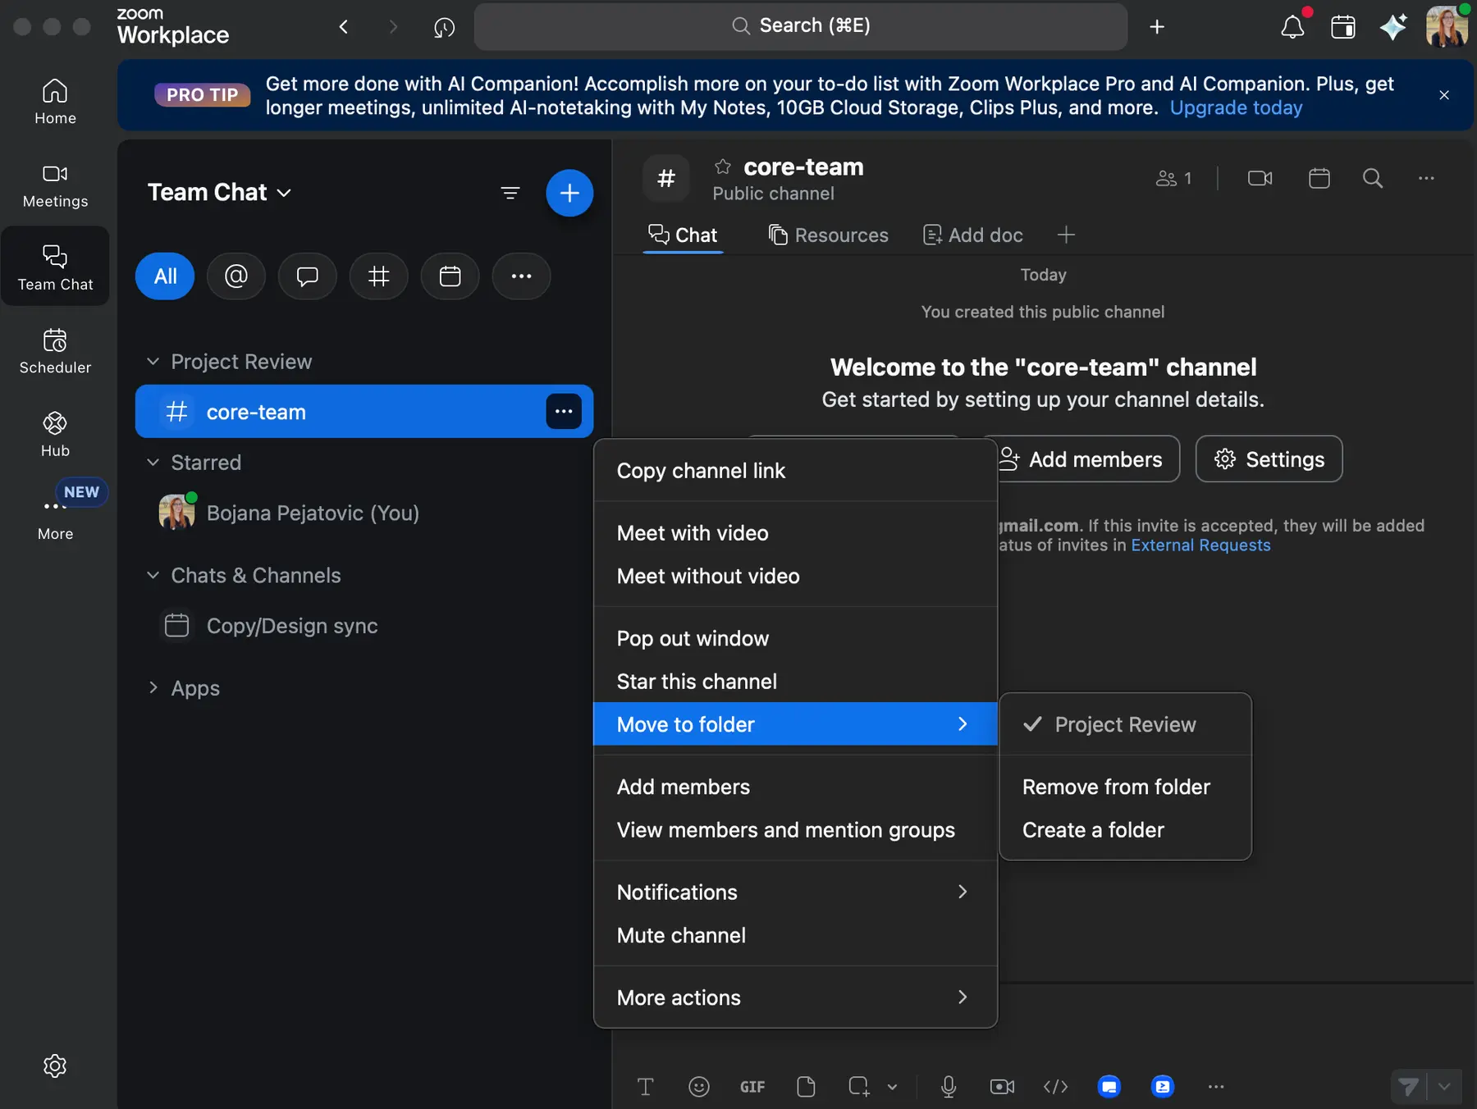This screenshot has width=1477, height=1109.
Task: Select Remove from folder
Action: [x=1125, y=787]
